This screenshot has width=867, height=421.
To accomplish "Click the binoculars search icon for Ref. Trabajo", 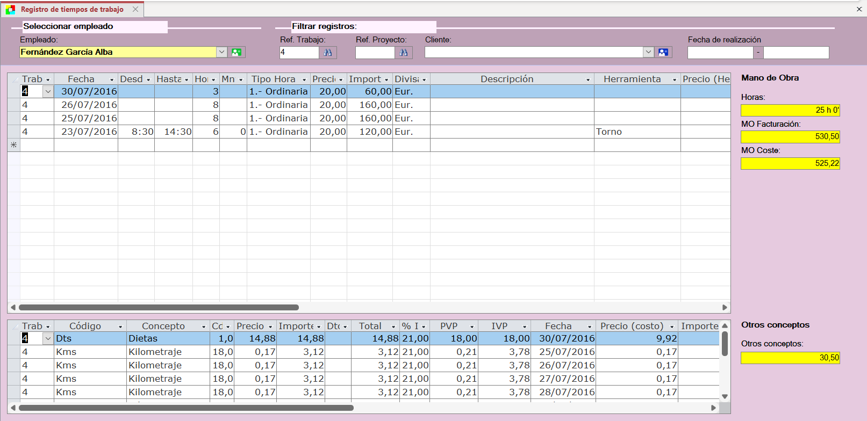I will 328,52.
